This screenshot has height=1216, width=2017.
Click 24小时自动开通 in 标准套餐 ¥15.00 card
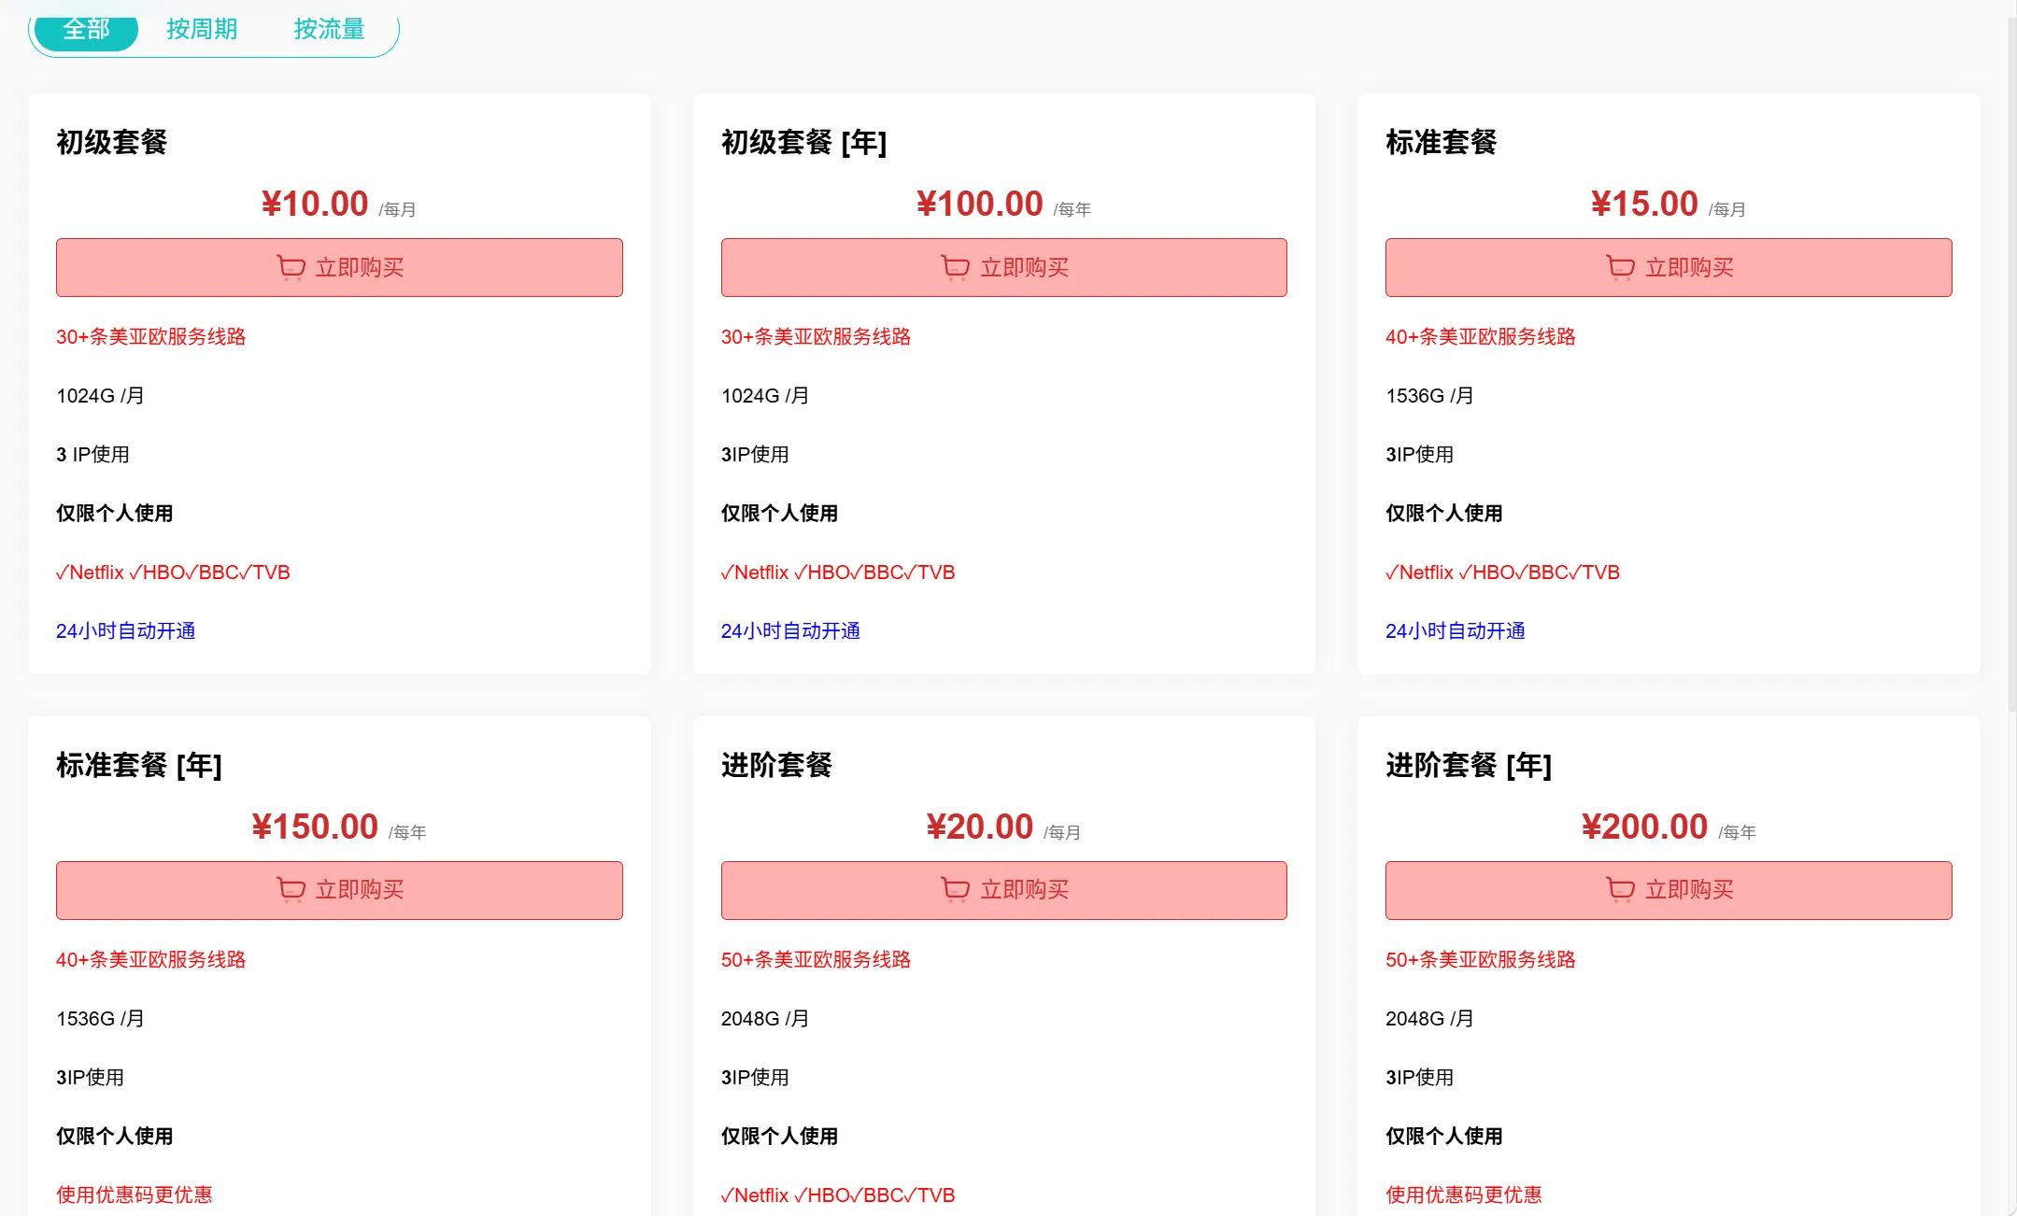(1456, 630)
